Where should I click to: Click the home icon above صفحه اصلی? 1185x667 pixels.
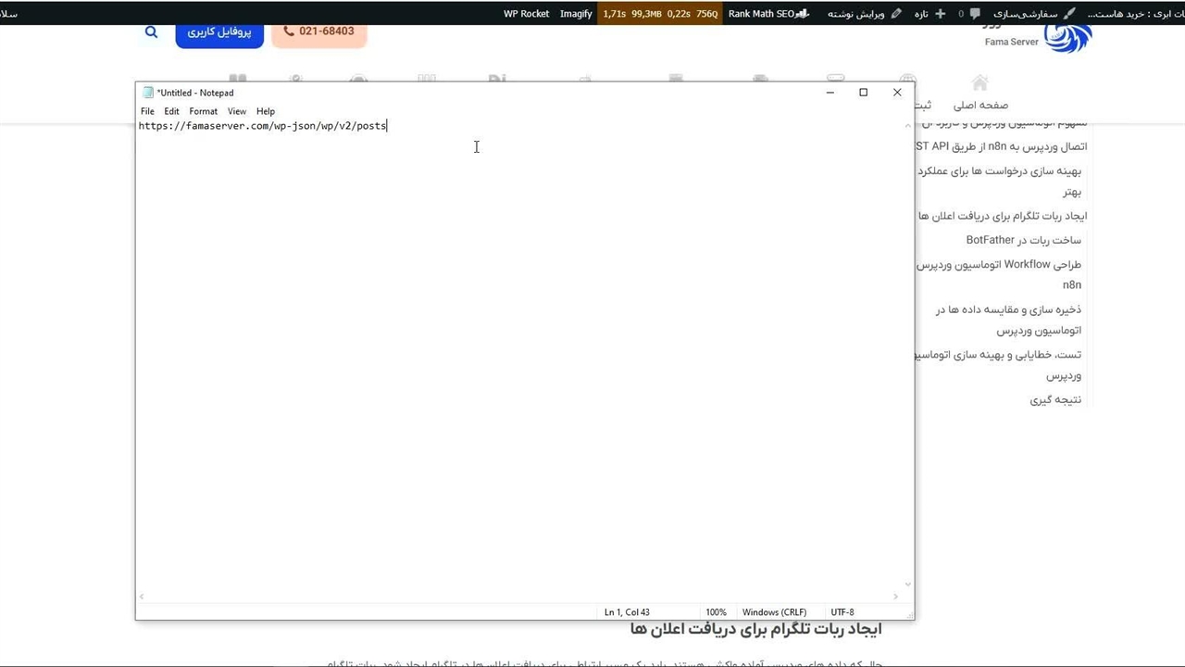pos(979,84)
